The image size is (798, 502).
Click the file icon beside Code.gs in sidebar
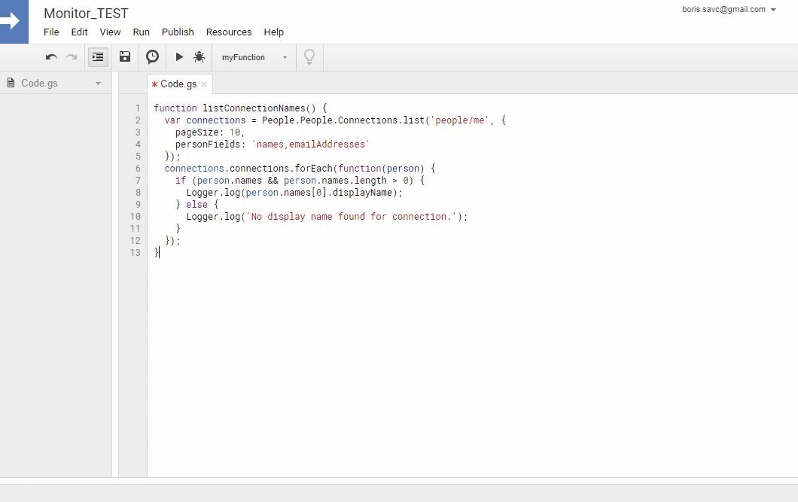[x=11, y=82]
